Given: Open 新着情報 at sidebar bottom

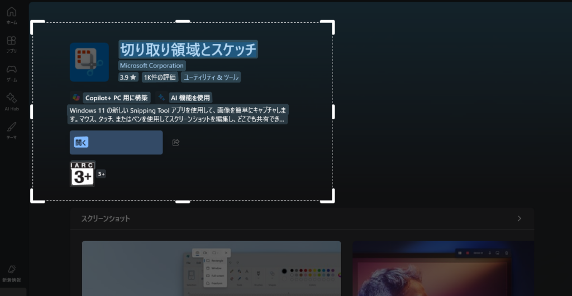Looking at the screenshot, I should (12, 274).
